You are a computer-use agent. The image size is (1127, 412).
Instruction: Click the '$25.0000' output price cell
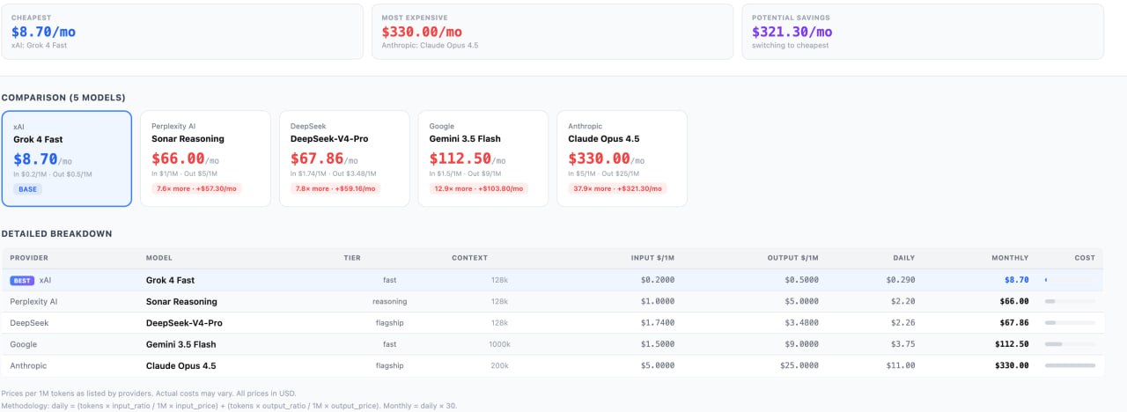click(x=799, y=365)
